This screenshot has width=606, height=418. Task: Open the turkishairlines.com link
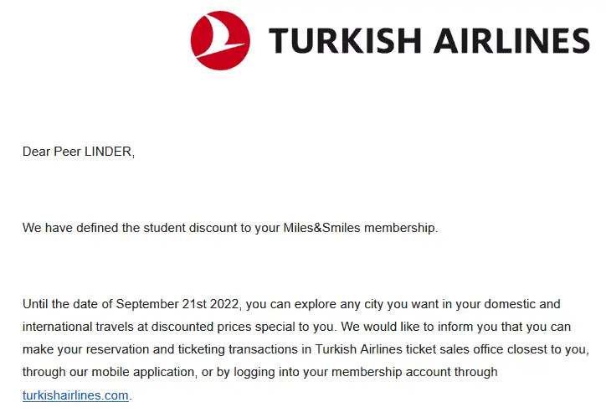[x=75, y=395]
